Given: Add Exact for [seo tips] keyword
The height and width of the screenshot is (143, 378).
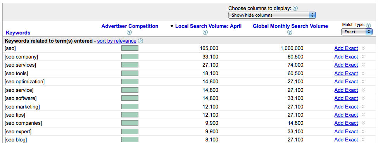Looking at the screenshot, I should (x=346, y=115).
